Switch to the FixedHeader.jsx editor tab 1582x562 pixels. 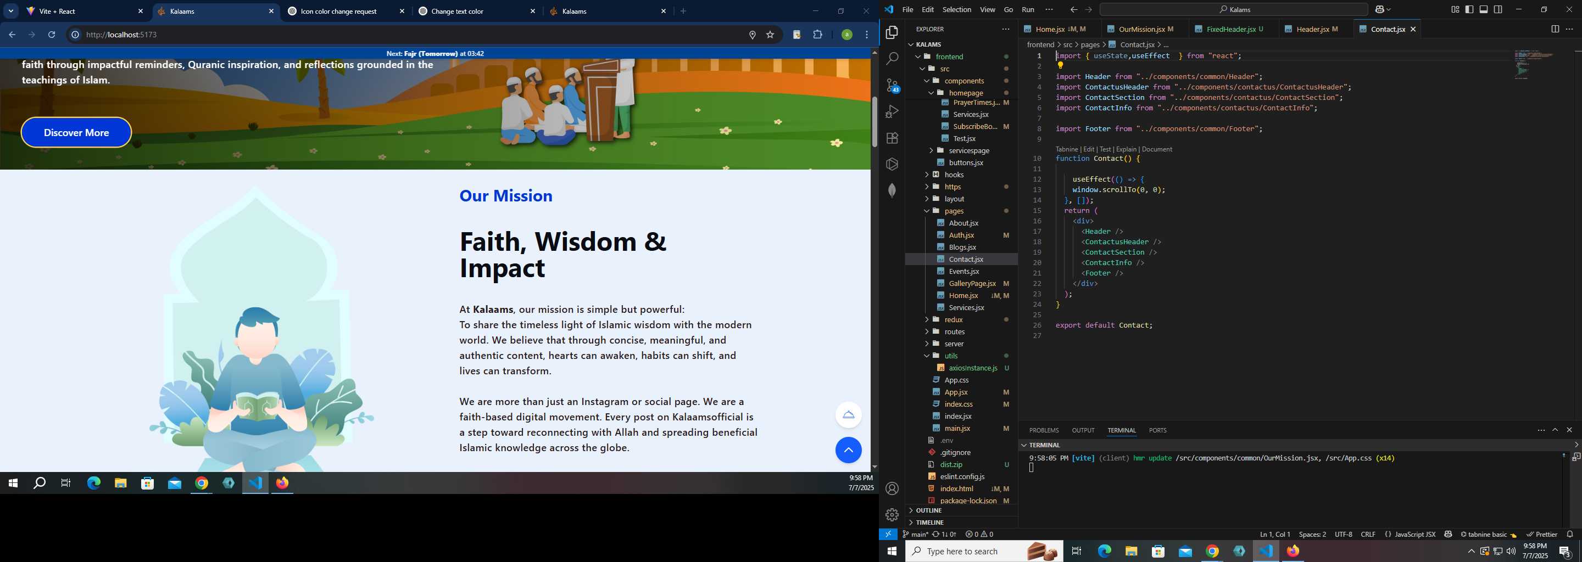(1233, 29)
